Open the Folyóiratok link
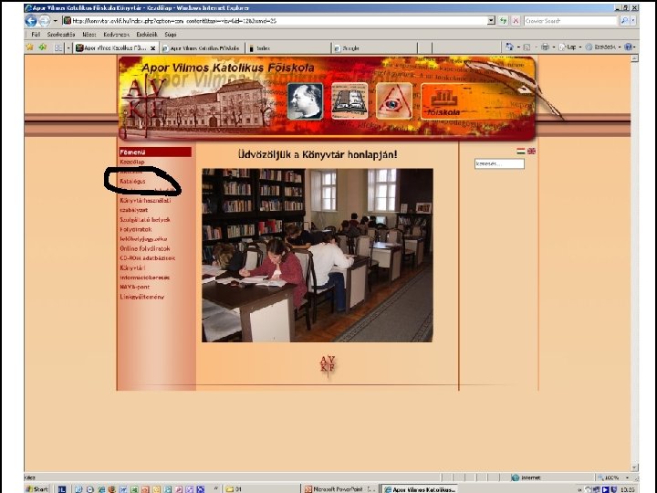 [135, 229]
